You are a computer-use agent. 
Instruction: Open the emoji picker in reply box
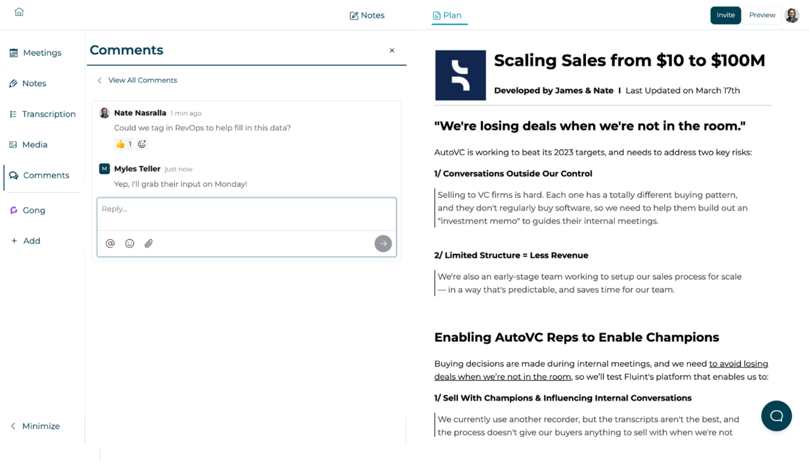click(x=129, y=243)
